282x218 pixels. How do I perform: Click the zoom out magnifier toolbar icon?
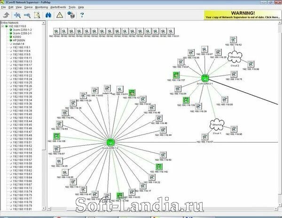(x=27, y=15)
